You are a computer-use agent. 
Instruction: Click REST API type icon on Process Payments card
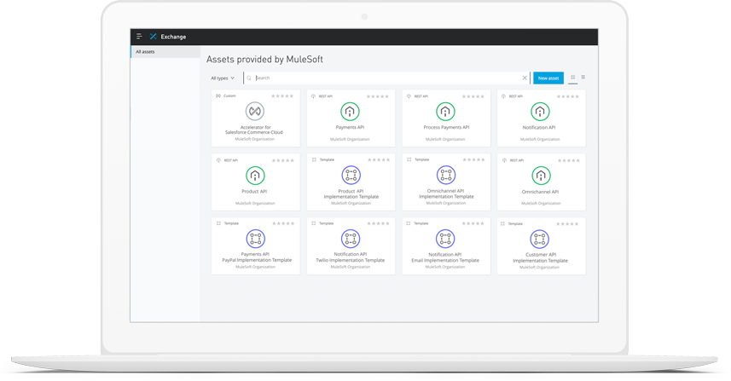[x=409, y=96]
